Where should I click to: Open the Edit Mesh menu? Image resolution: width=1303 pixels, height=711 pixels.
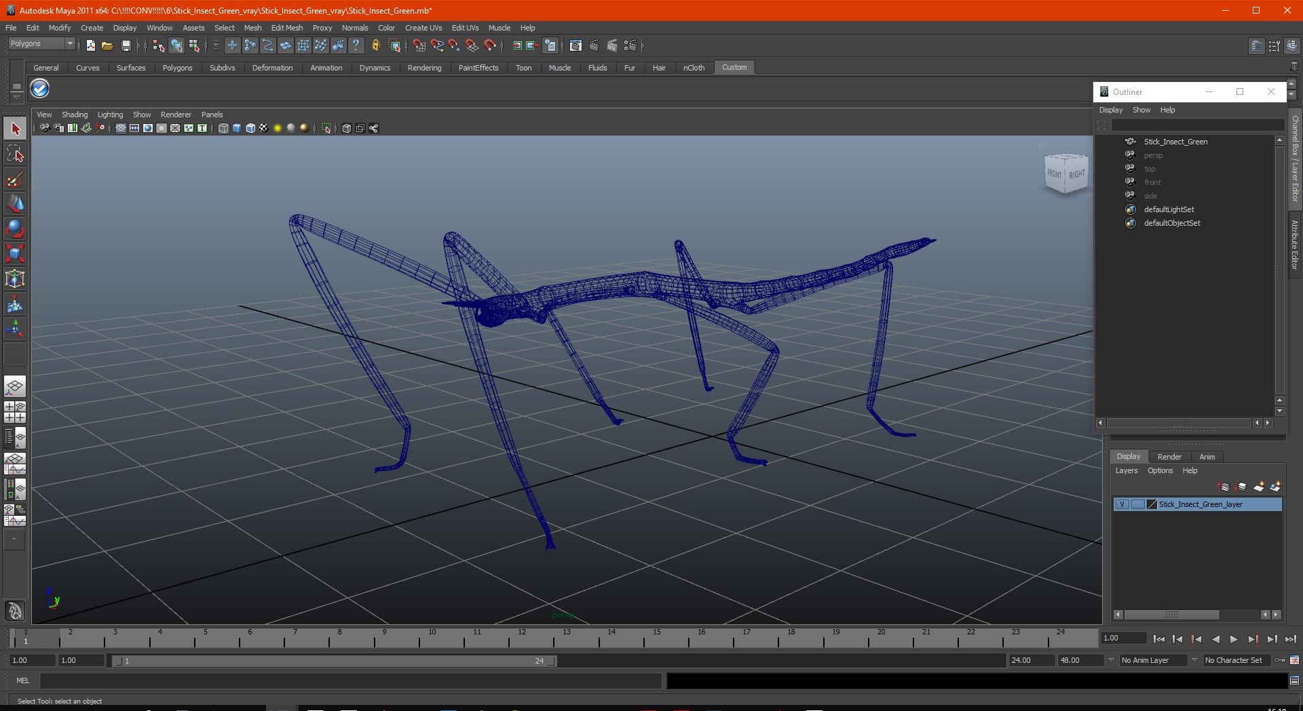(x=287, y=28)
